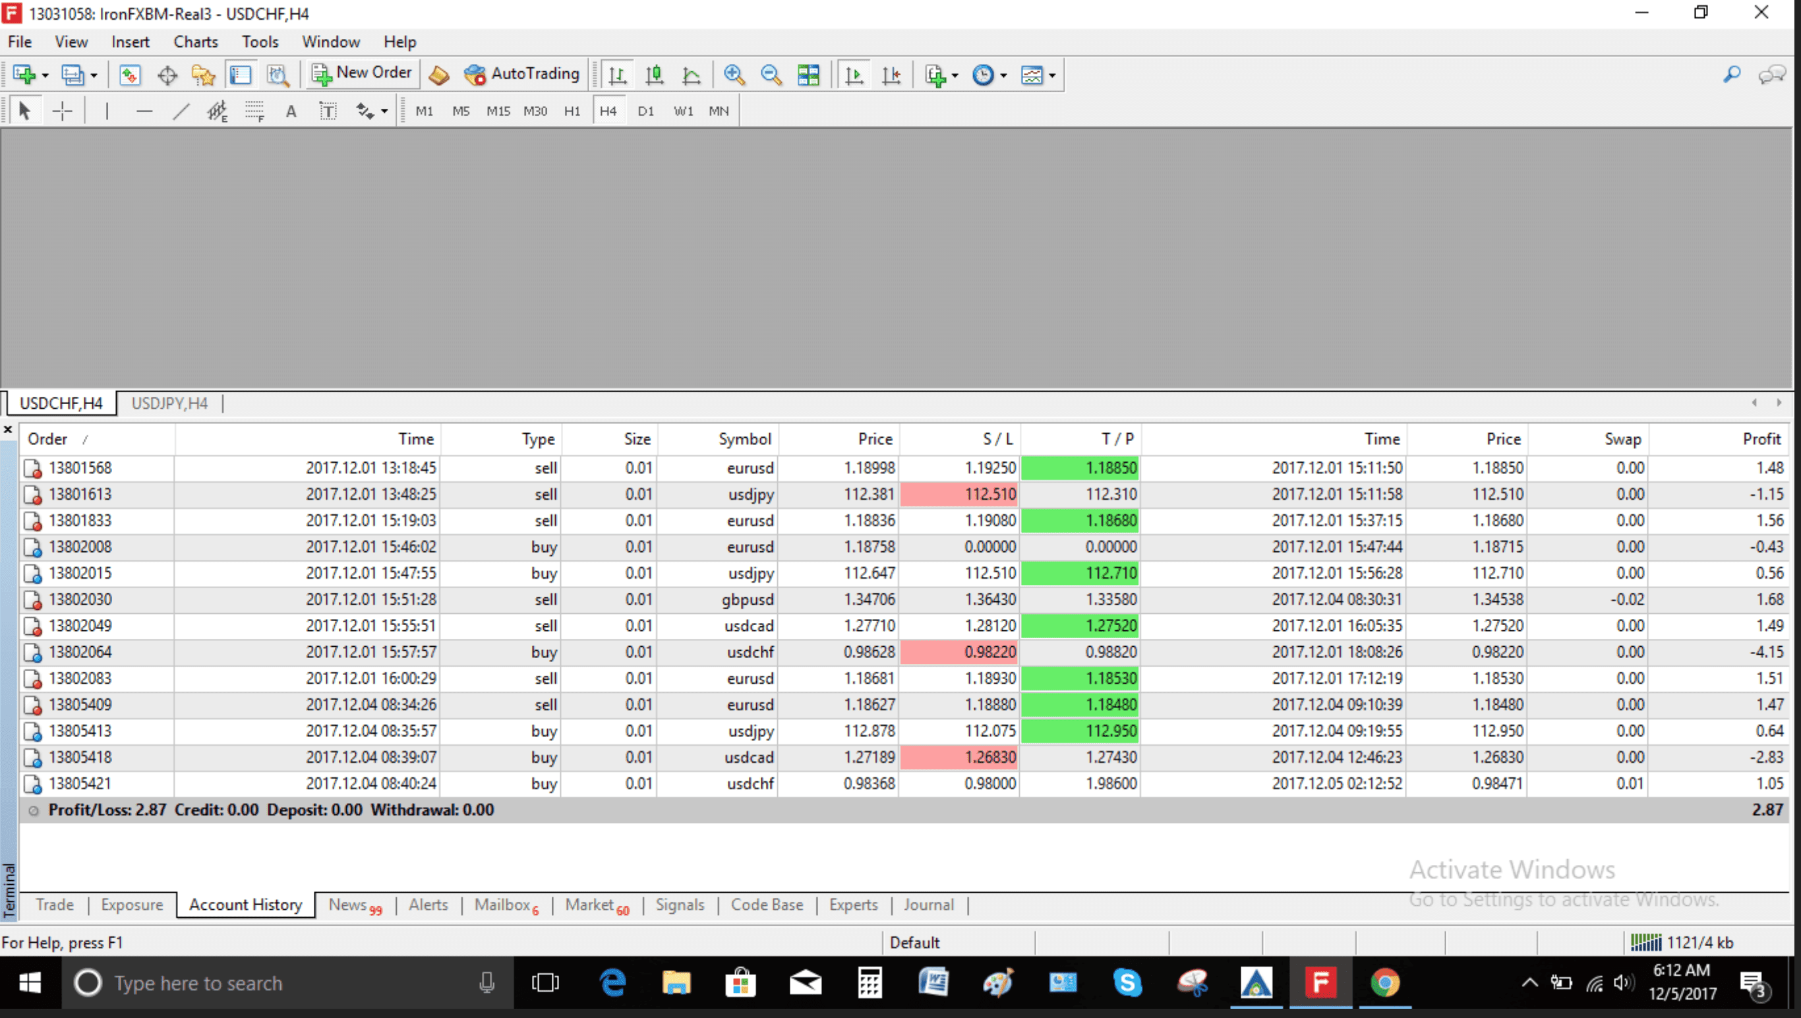Click the Windows search box
This screenshot has height=1018, width=1801.
[288, 983]
